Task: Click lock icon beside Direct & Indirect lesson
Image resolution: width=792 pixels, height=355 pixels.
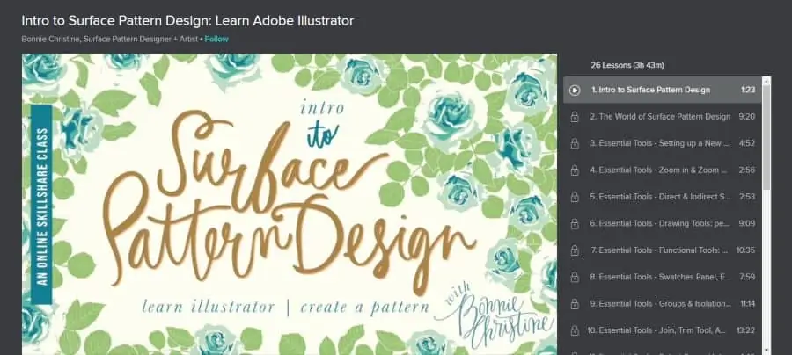Action: click(575, 197)
